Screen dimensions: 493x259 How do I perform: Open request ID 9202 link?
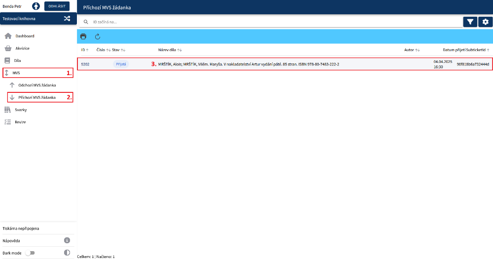pyautogui.click(x=85, y=64)
